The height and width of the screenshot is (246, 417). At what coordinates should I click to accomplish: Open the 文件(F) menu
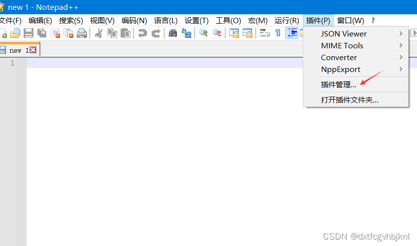click(x=11, y=21)
